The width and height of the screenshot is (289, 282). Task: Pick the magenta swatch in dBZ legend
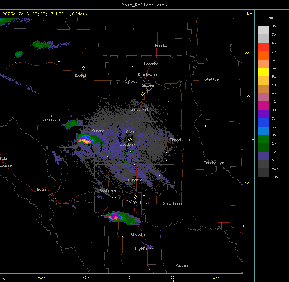[x=264, y=105]
